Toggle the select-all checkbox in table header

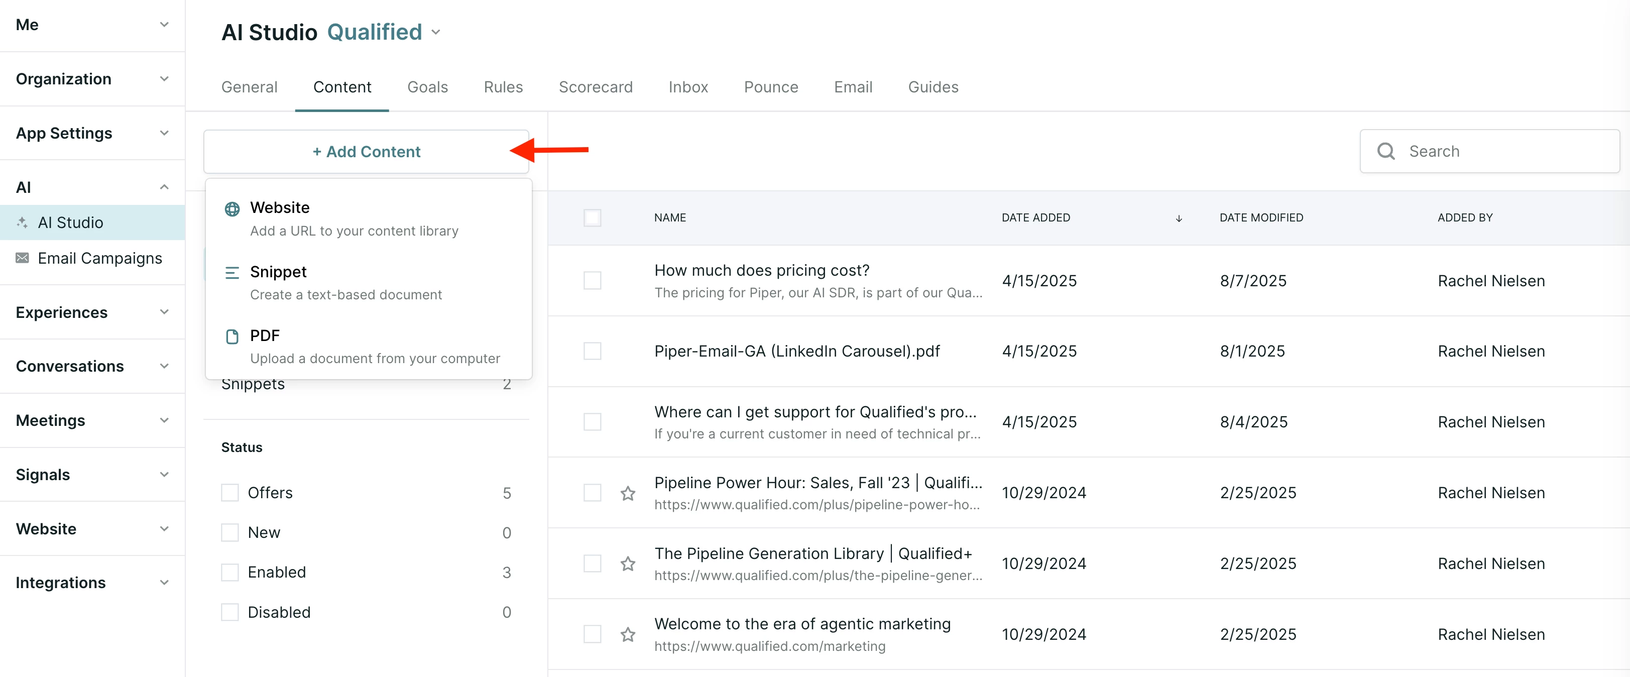pos(592,217)
